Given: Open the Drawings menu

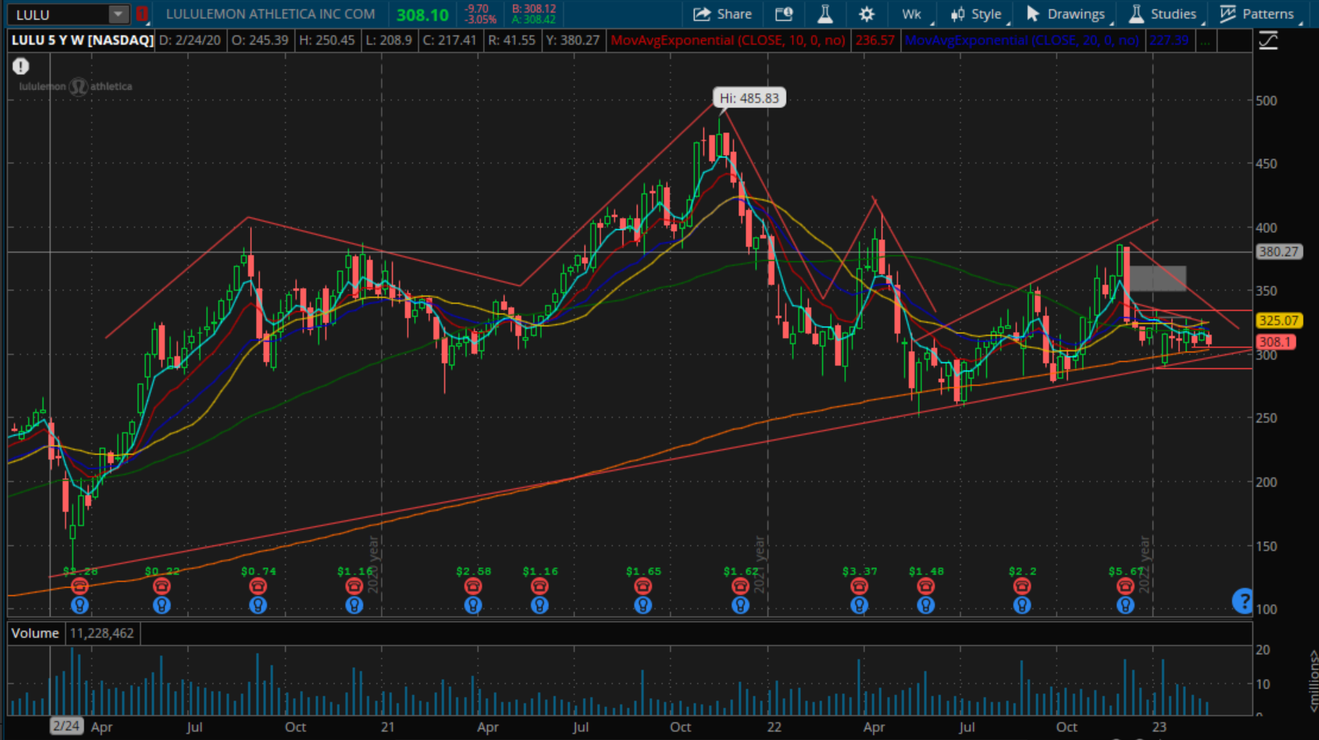Looking at the screenshot, I should tap(1067, 14).
